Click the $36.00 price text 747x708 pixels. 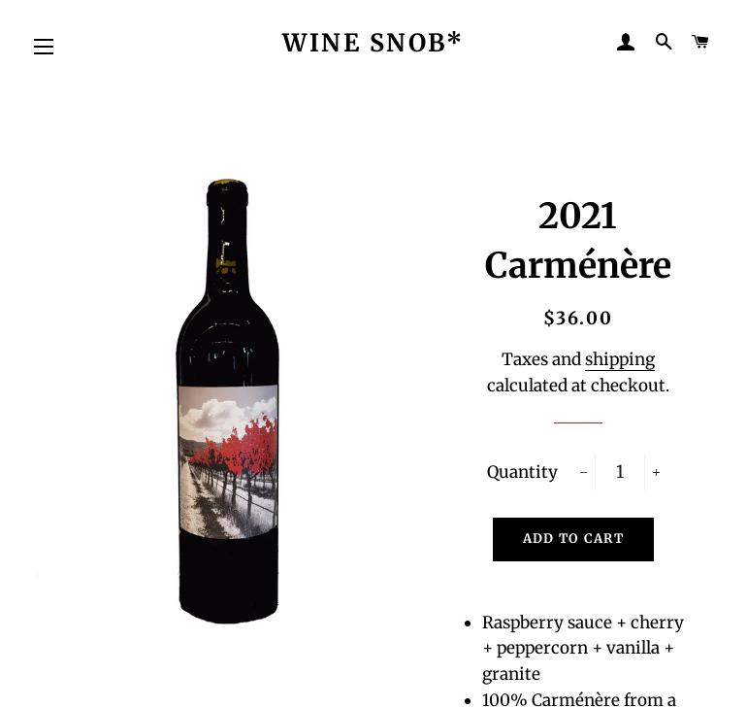click(577, 318)
